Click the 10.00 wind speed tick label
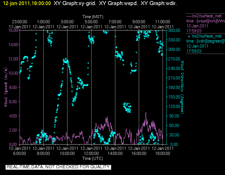The height and width of the screenshot is (175, 225). (13, 73)
